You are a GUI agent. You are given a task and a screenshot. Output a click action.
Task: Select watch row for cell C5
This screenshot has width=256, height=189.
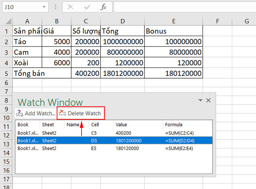[114, 133]
